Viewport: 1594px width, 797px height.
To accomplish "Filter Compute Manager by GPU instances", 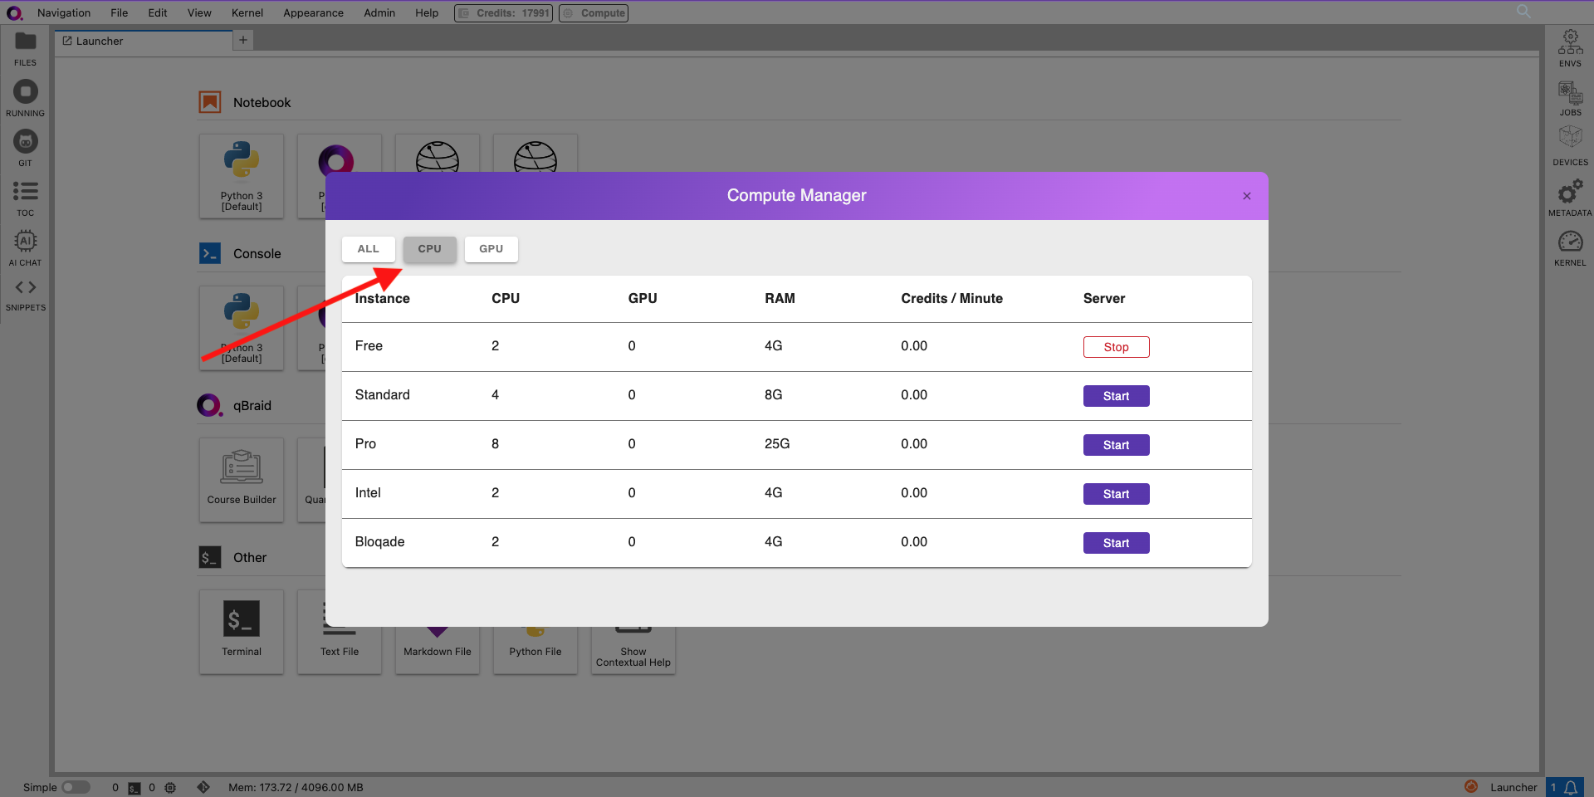I will [x=491, y=249].
